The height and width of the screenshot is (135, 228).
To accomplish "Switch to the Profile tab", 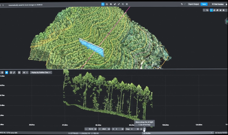I will point(147,133).
